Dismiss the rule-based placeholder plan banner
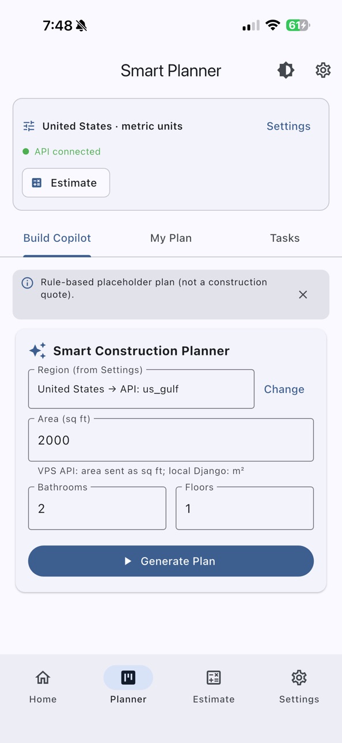 pyautogui.click(x=303, y=294)
